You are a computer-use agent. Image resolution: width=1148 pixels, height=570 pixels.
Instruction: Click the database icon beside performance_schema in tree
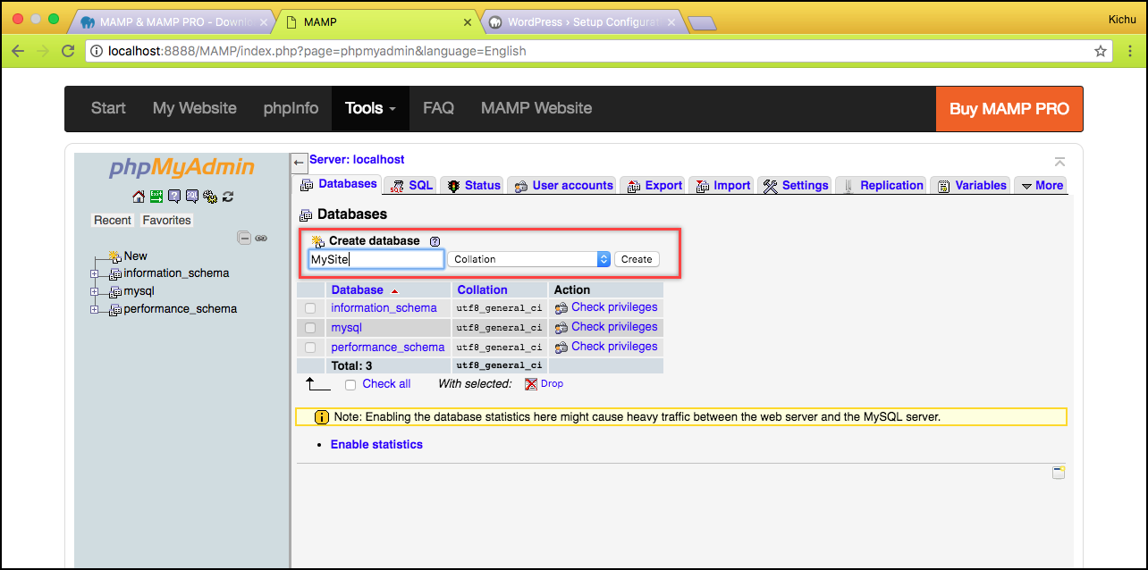tap(115, 310)
